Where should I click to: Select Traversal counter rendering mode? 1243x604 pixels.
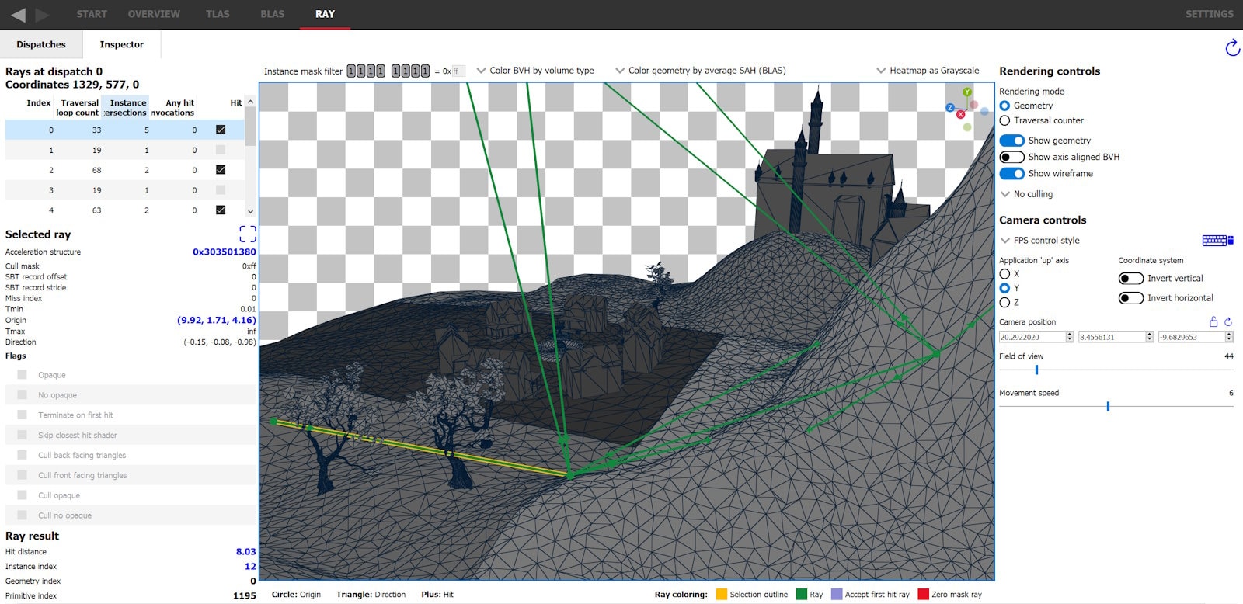pos(1005,121)
